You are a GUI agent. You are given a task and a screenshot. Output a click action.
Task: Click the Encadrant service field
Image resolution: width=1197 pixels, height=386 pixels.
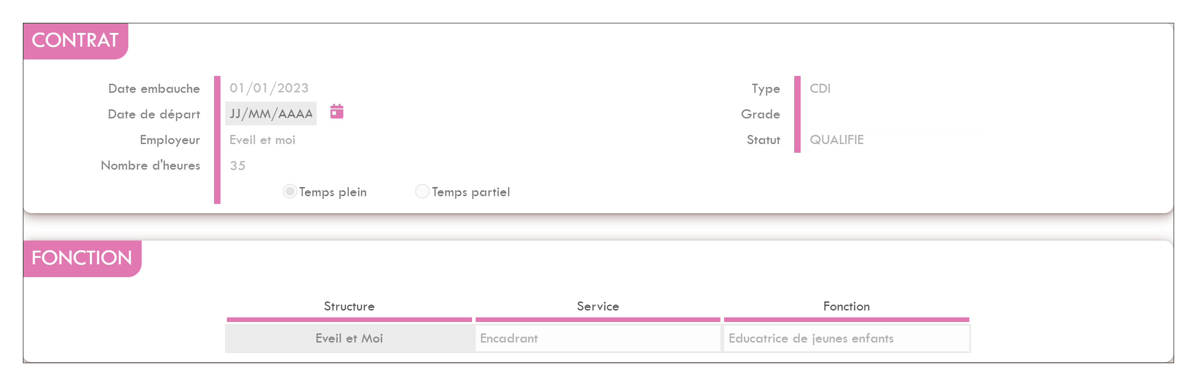pos(598,338)
